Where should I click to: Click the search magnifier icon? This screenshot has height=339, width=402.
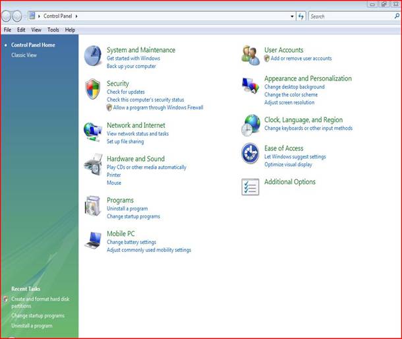(397, 16)
